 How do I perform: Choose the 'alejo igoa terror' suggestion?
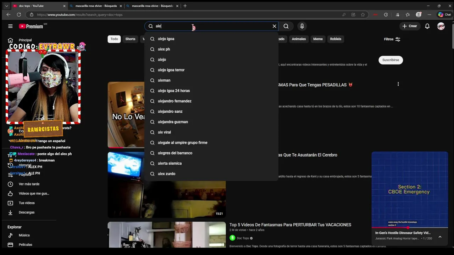[211, 70]
